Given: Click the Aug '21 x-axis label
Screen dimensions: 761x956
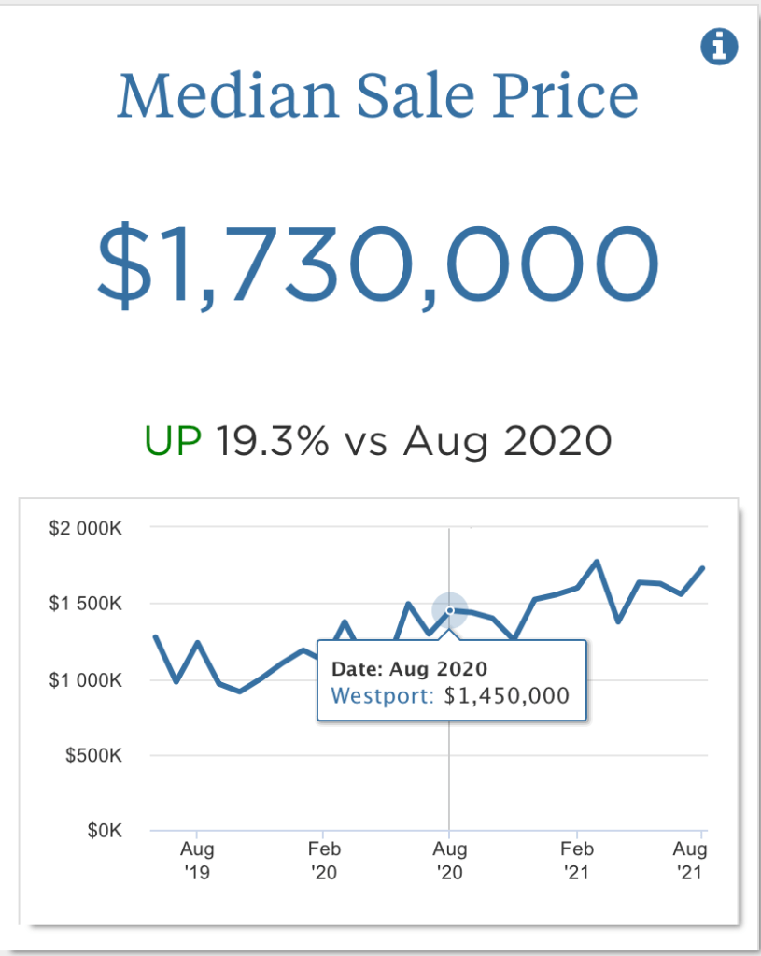Looking at the screenshot, I should (691, 861).
